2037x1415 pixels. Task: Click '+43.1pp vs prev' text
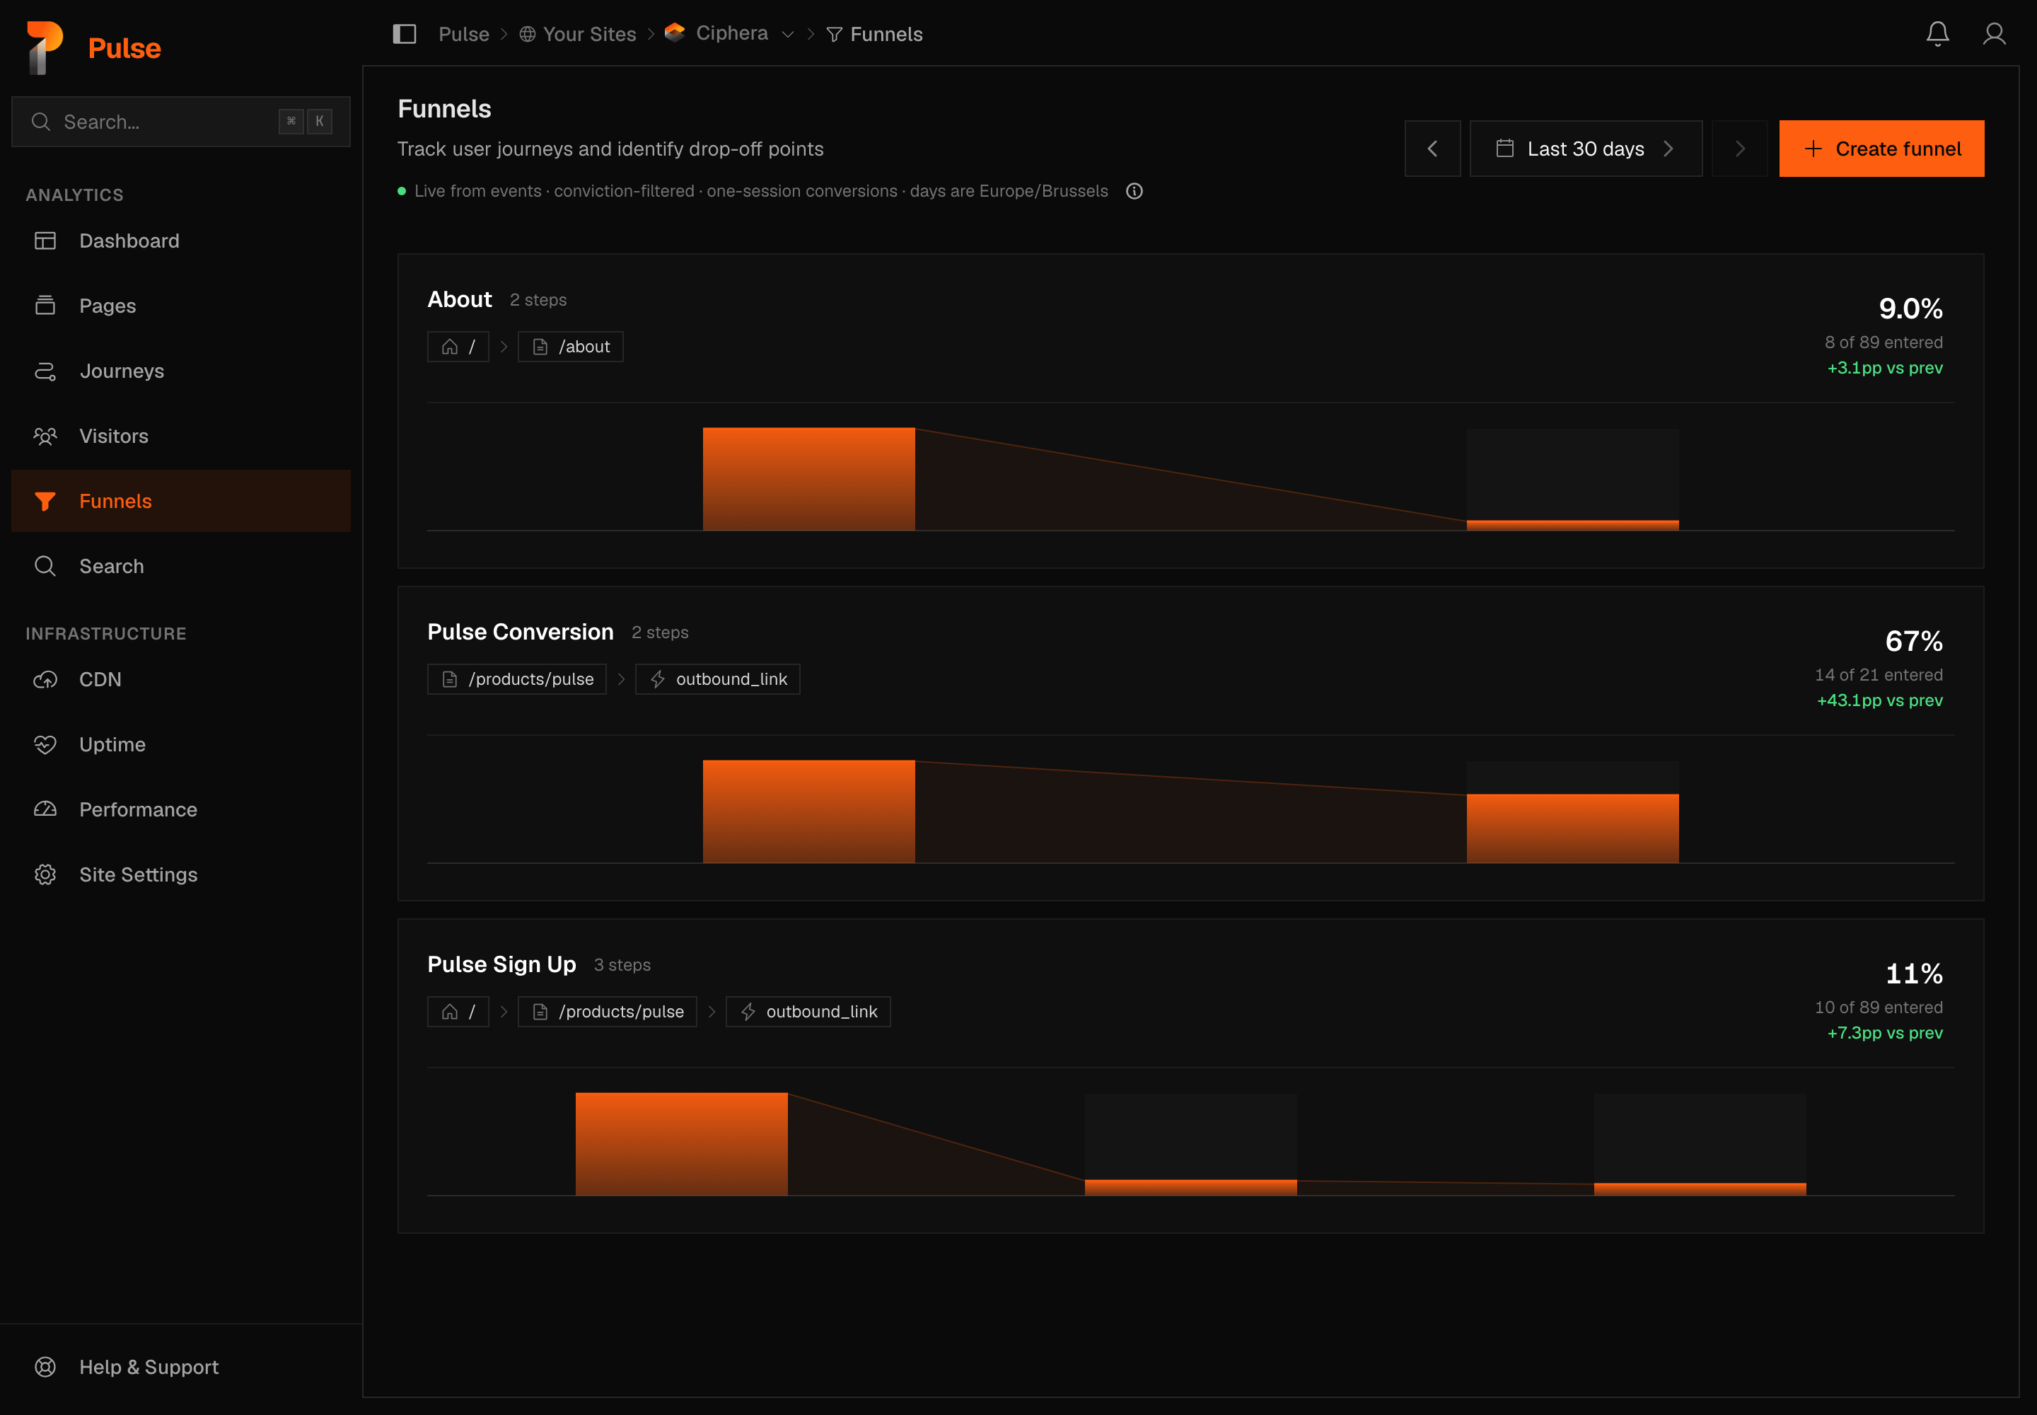[1879, 700]
